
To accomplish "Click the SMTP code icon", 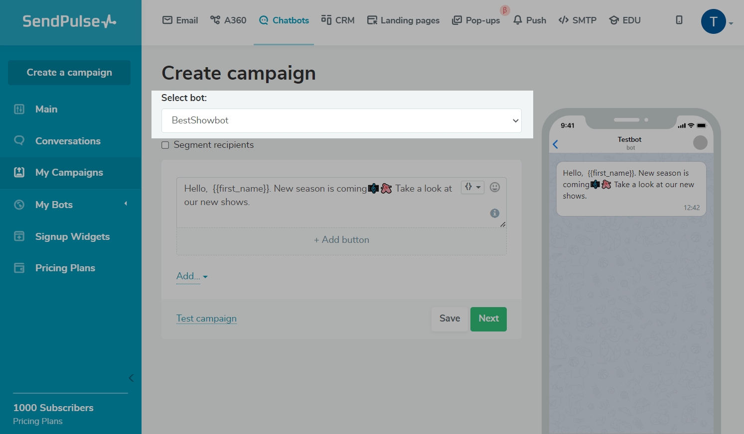I will 564,20.
